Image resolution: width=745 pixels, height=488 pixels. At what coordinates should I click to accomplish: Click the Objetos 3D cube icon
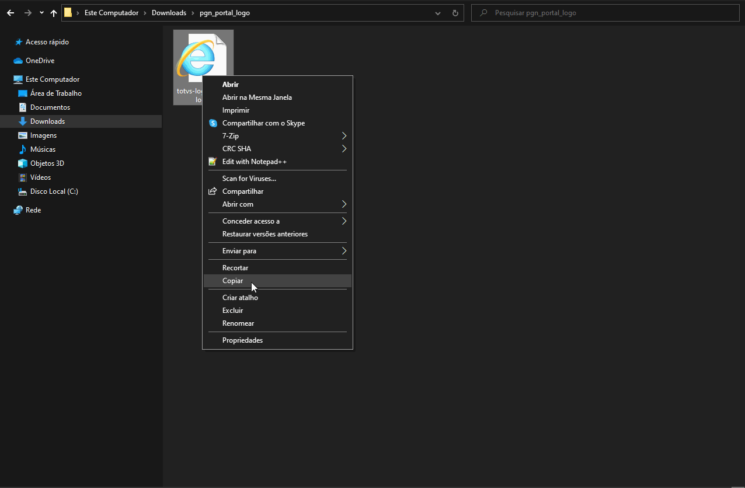23,163
